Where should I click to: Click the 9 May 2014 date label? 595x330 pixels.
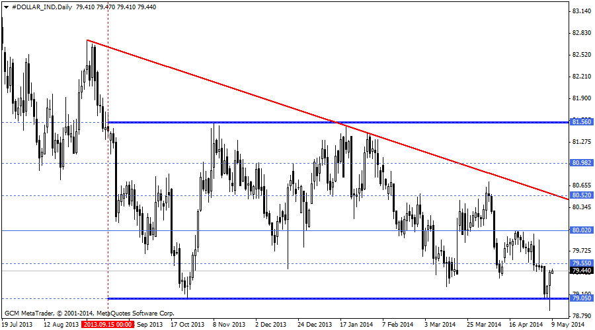point(569,325)
